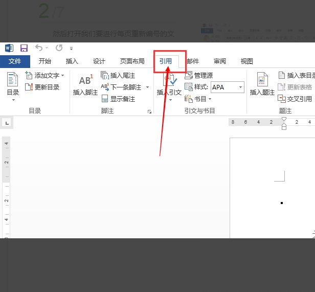
Task: Switch to the 插入 tab
Action: click(72, 61)
